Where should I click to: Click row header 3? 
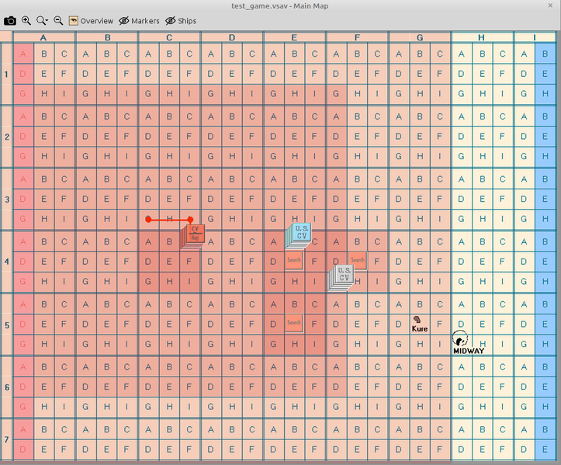[6, 199]
